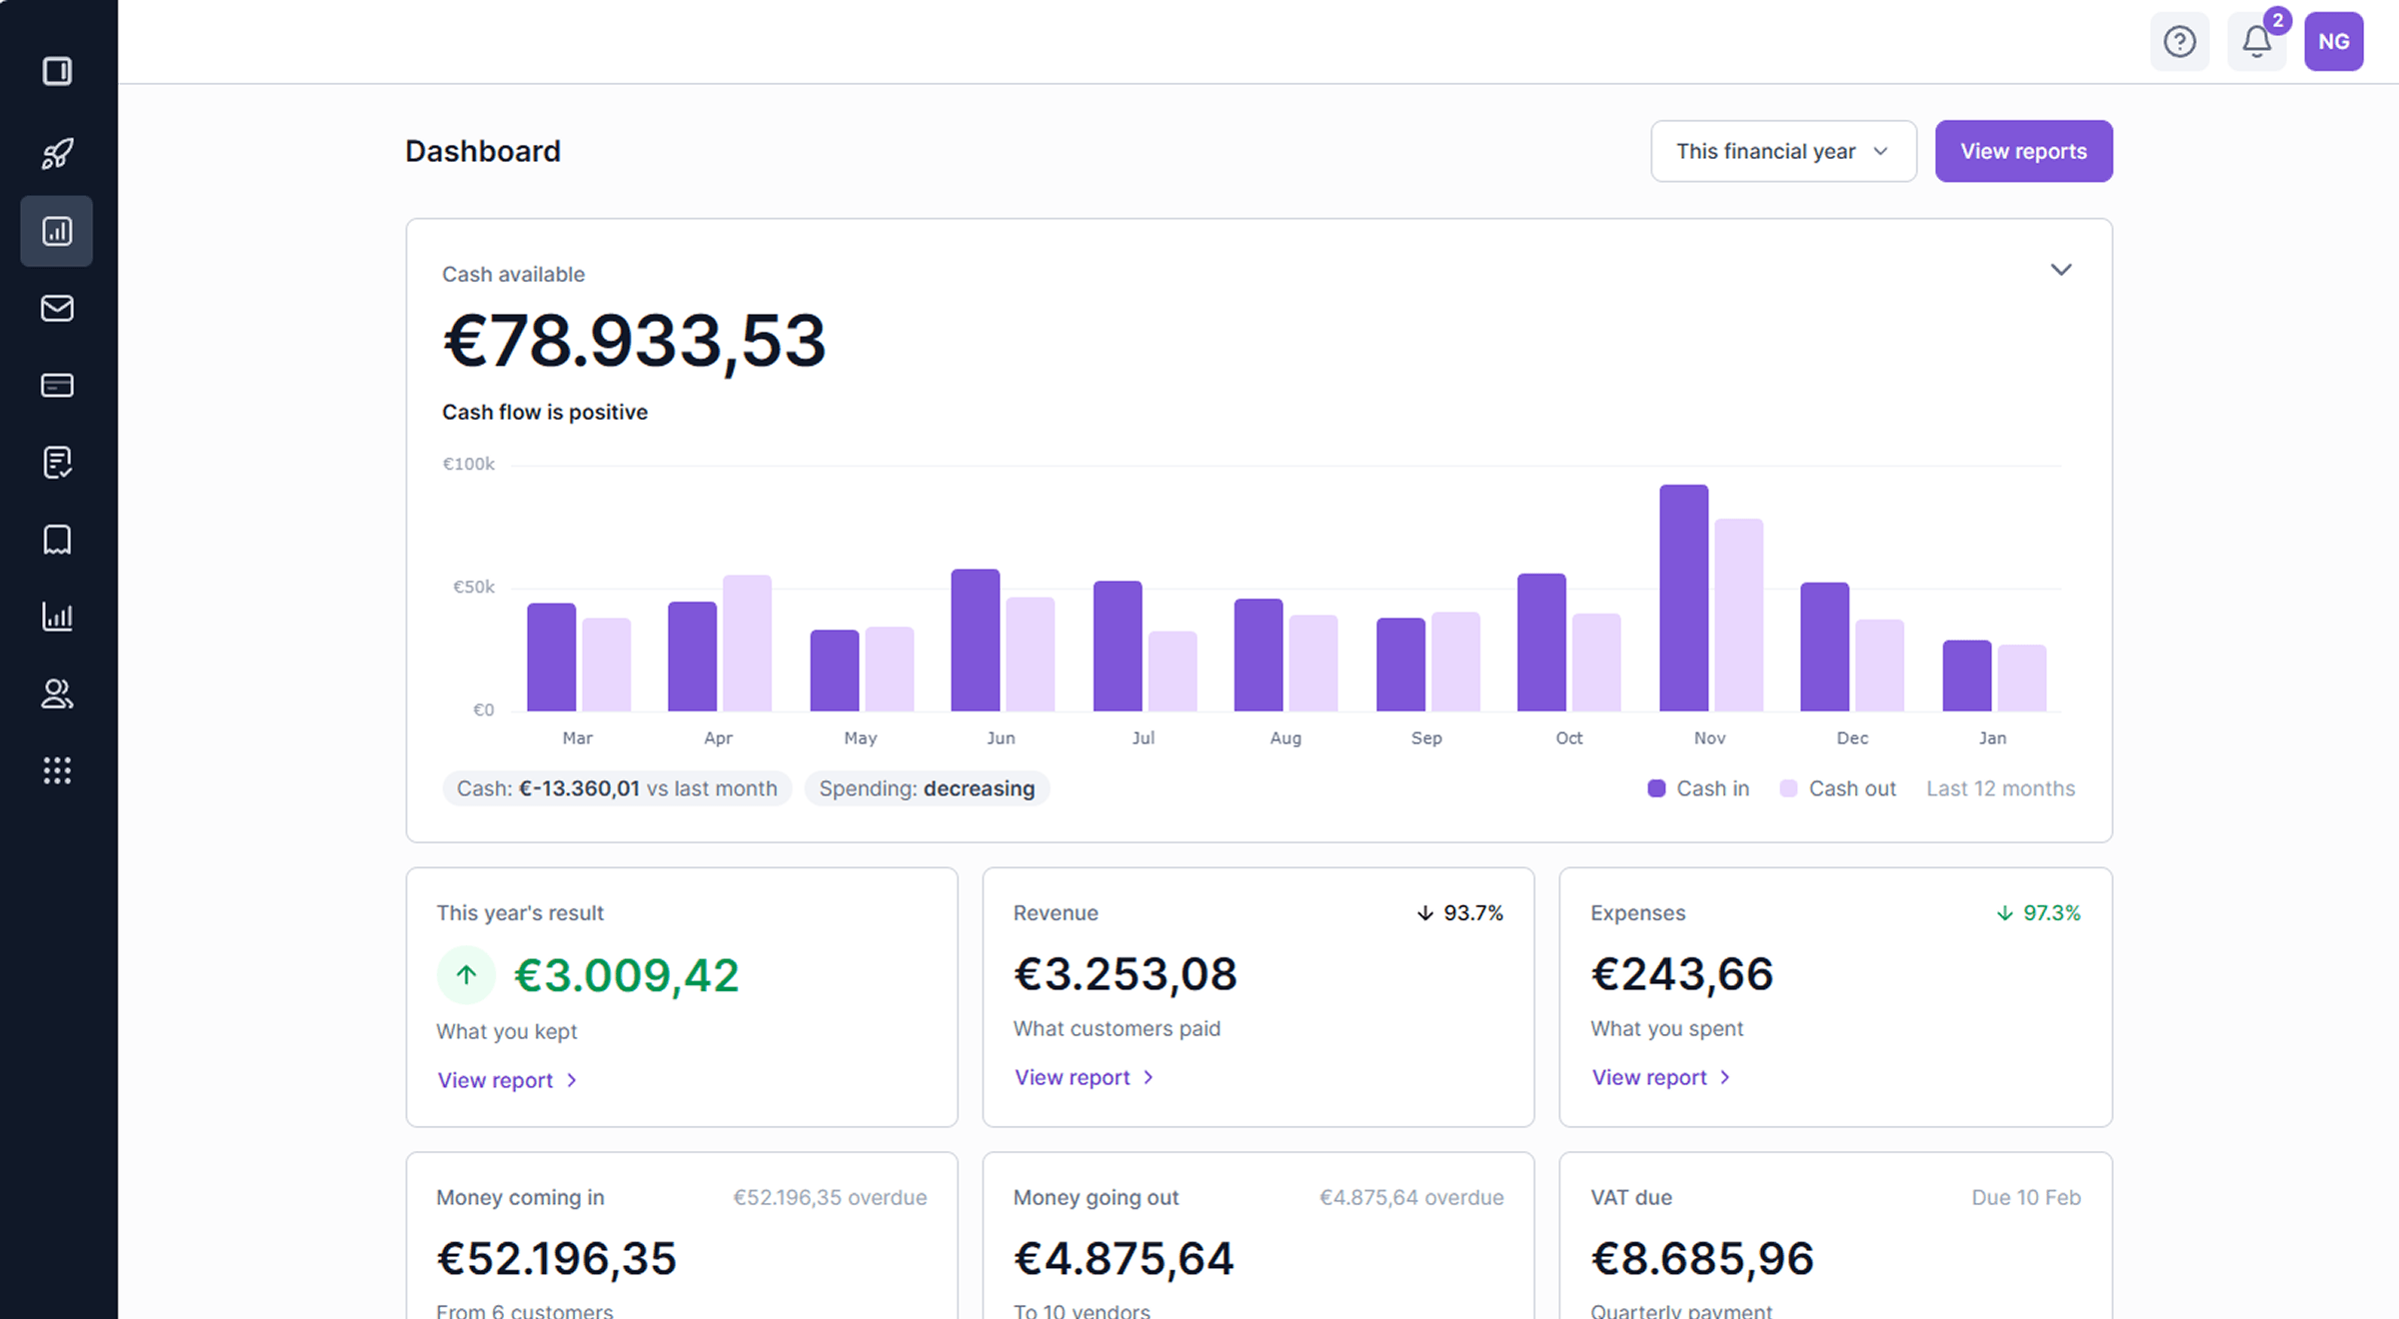Select the dashboard bar-chart icon in sidebar

[x=57, y=231]
